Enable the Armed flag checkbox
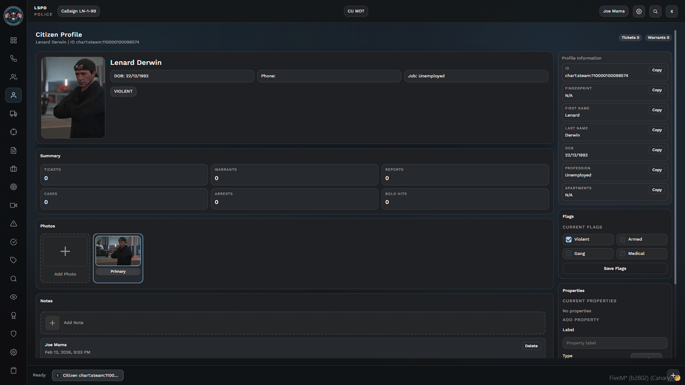 (623, 240)
